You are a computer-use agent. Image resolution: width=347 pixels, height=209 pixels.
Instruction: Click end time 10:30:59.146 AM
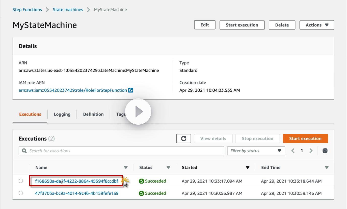point(291,193)
